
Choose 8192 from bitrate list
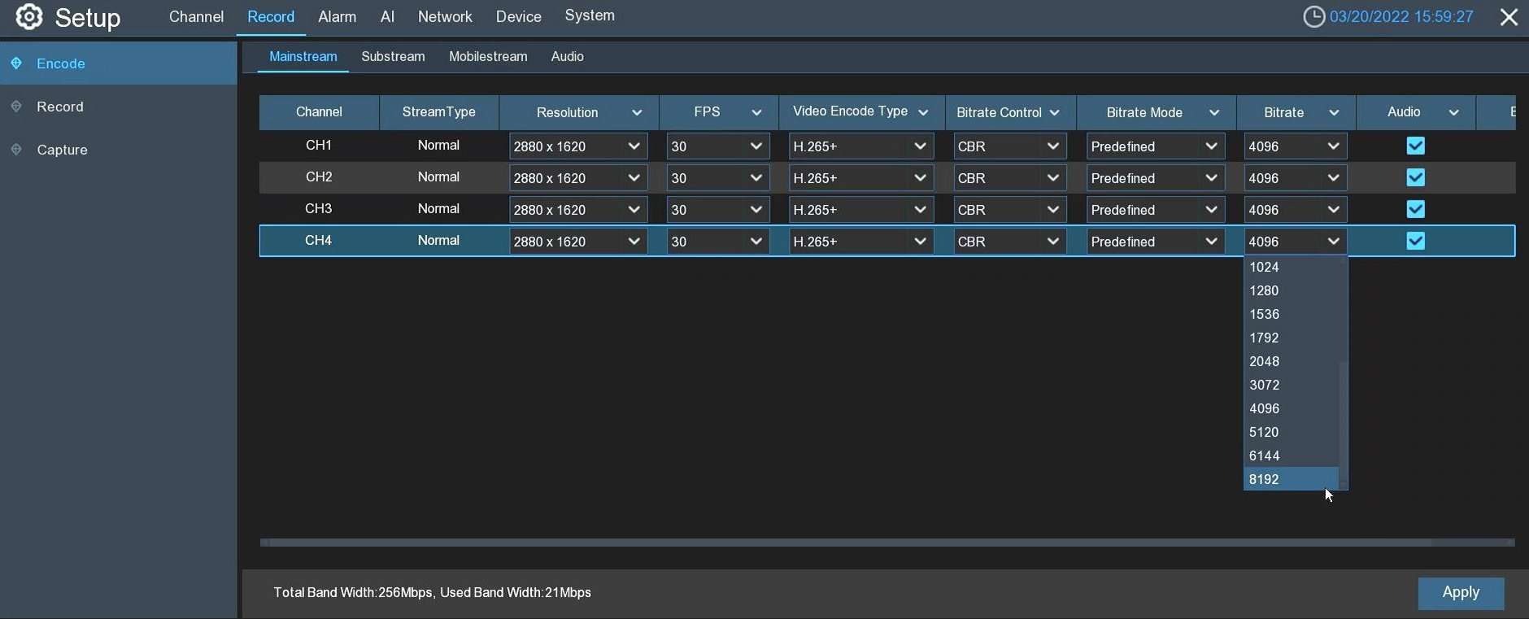[1291, 479]
